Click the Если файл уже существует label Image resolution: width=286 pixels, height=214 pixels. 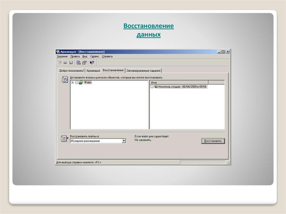tap(152, 136)
